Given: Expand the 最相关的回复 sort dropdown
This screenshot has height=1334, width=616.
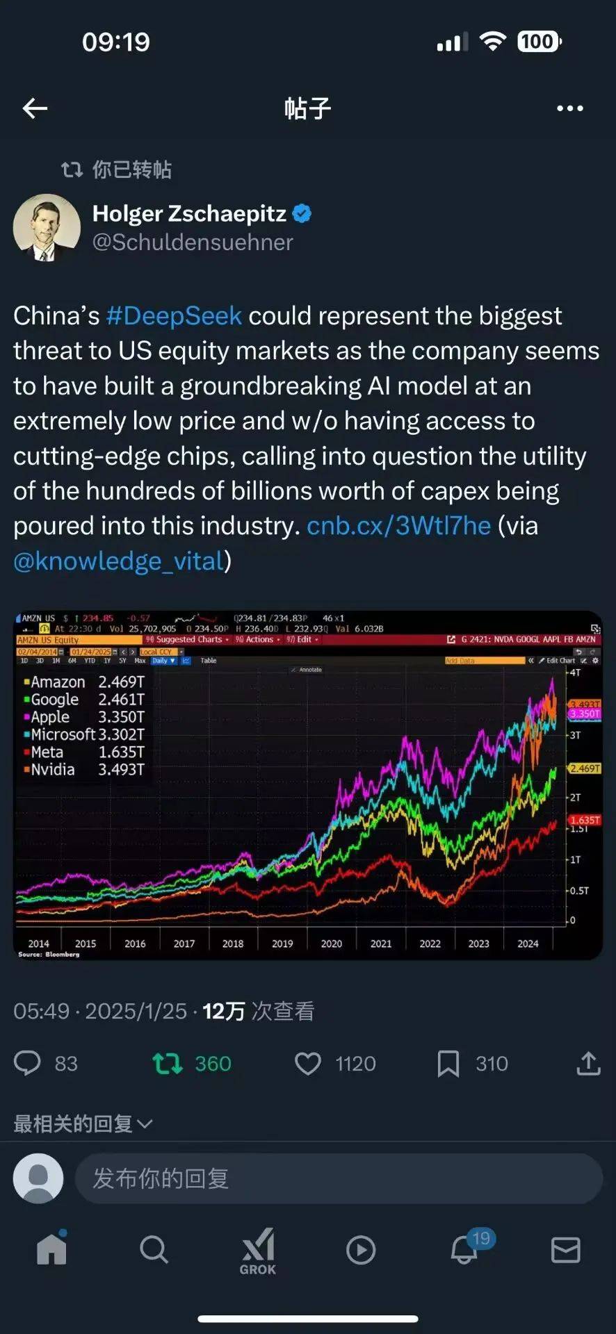Looking at the screenshot, I should pyautogui.click(x=81, y=1121).
